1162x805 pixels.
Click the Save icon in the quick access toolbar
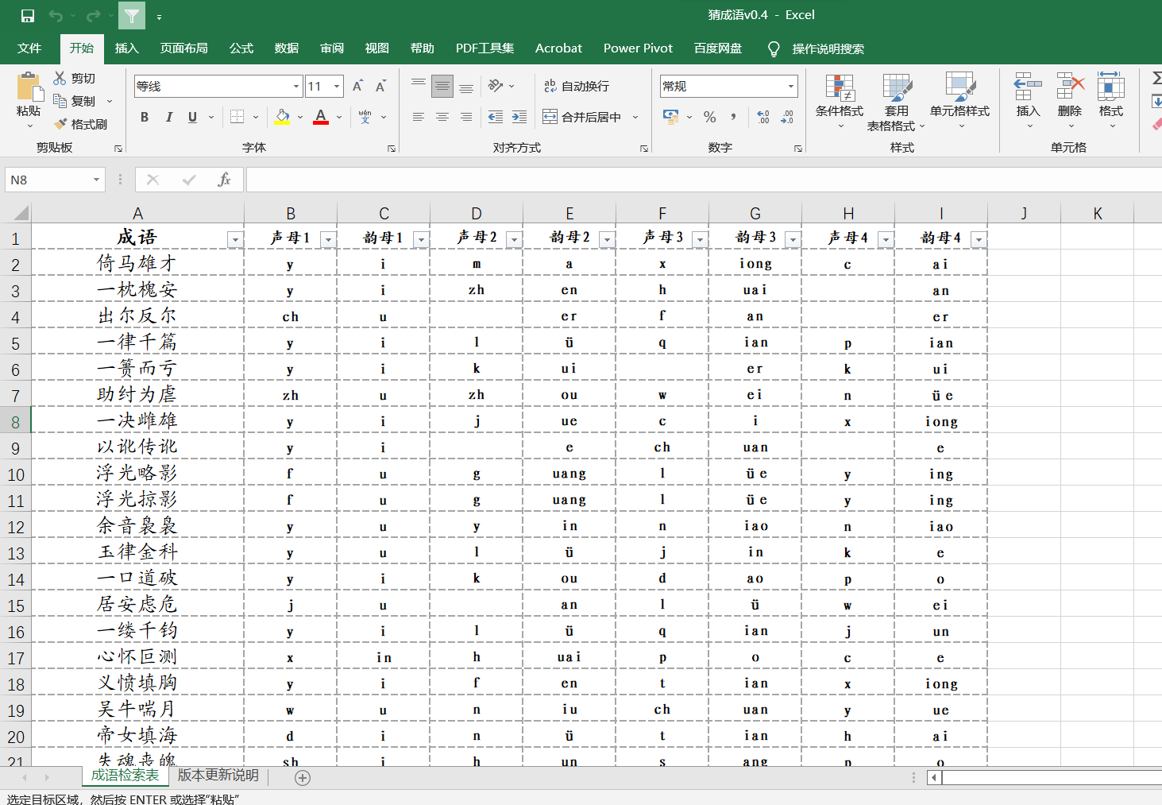[28, 16]
